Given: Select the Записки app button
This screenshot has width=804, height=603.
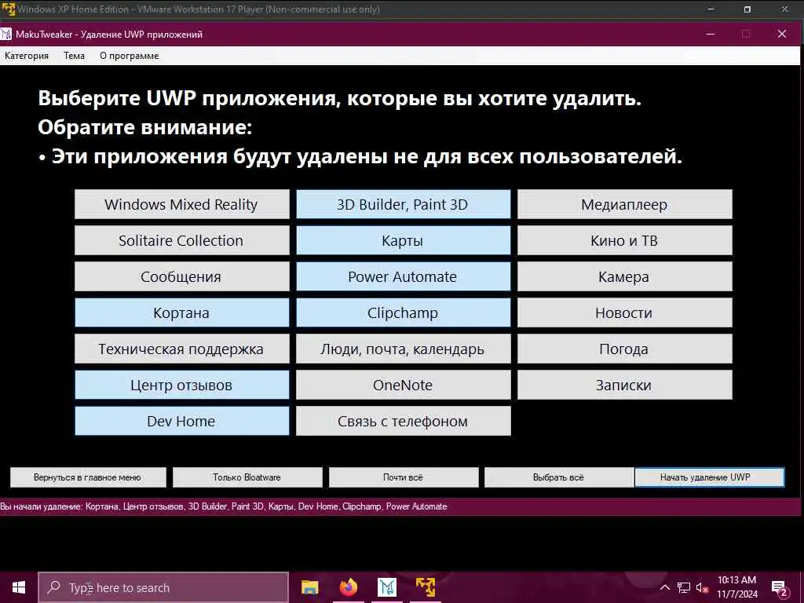Looking at the screenshot, I should 624,385.
